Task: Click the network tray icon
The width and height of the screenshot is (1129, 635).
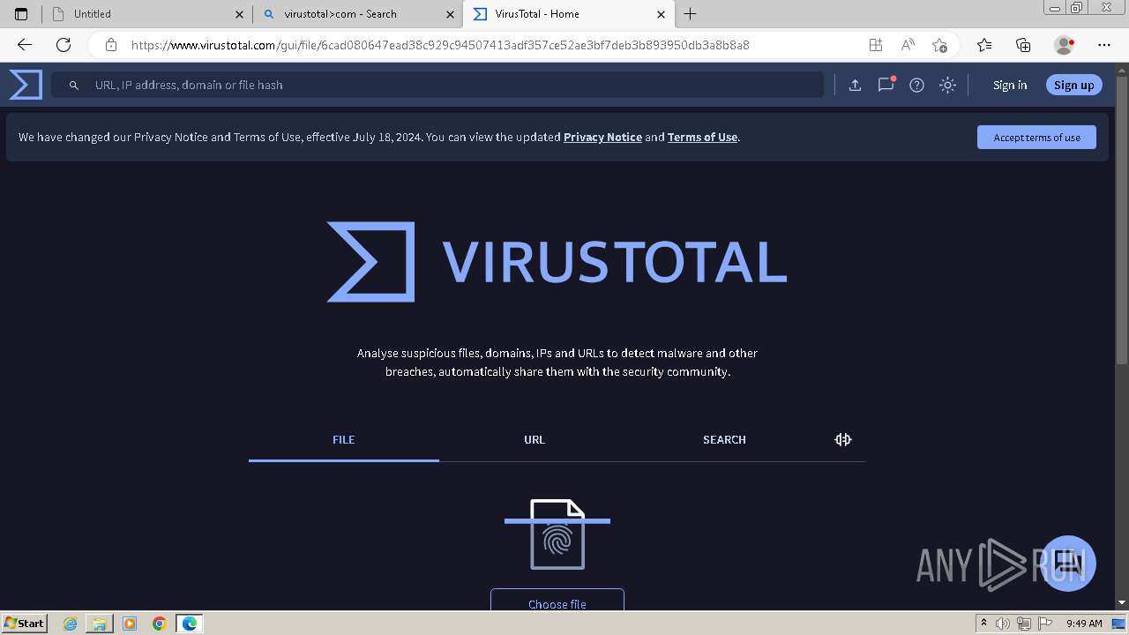Action: pos(1023,624)
